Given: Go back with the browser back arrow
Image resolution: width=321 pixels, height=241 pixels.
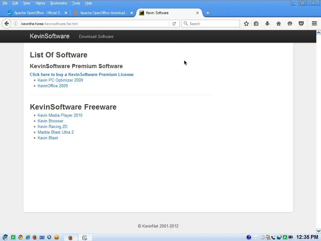Looking at the screenshot, I should coord(7,24).
